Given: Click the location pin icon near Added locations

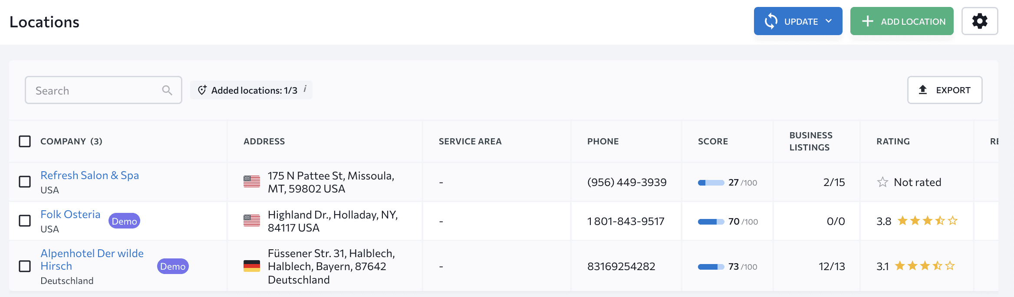Looking at the screenshot, I should [x=202, y=90].
